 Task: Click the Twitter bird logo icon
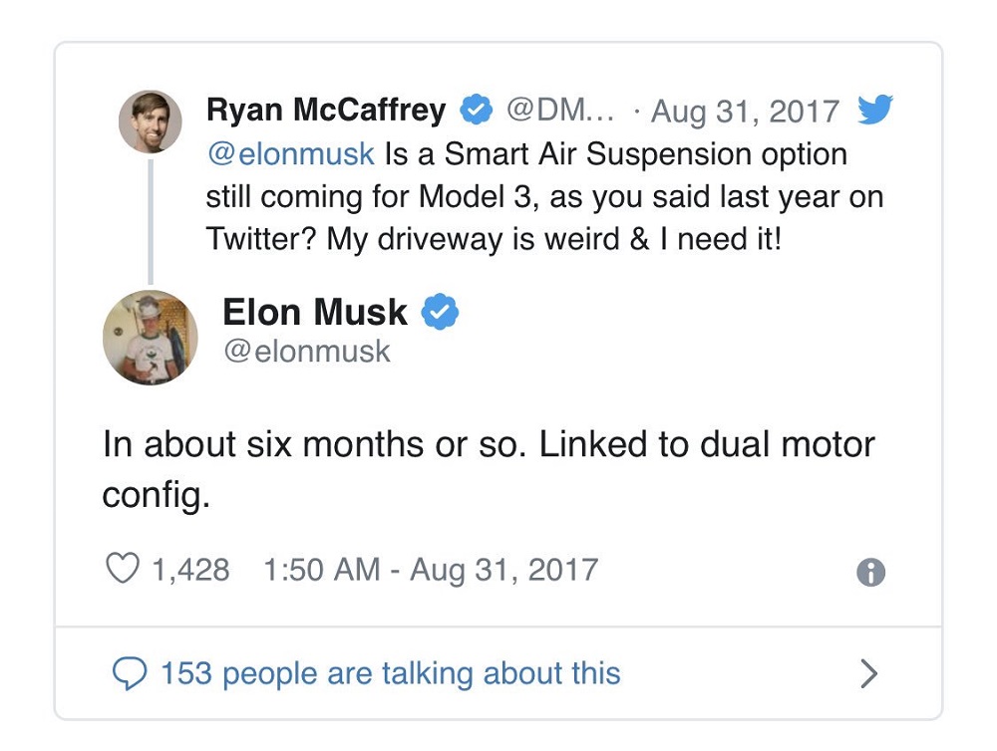(x=875, y=111)
